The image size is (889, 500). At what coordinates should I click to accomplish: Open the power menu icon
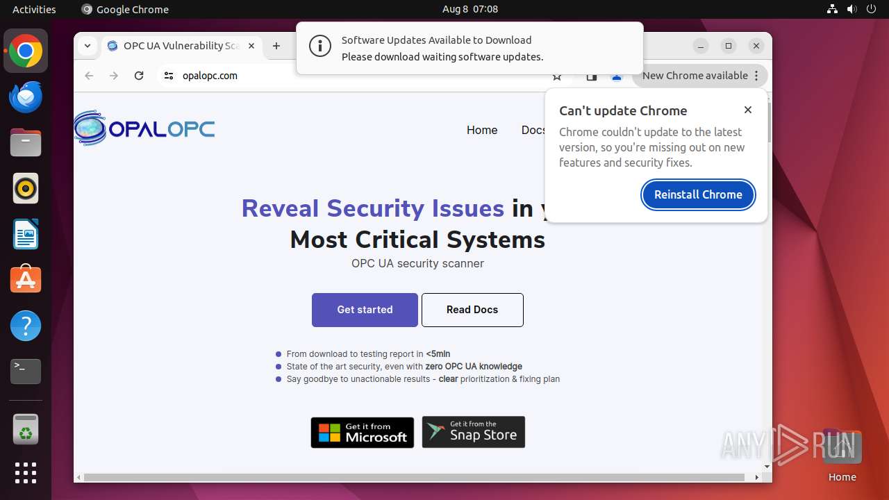(x=872, y=9)
